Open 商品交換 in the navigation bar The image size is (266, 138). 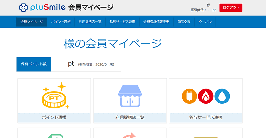tap(184, 22)
